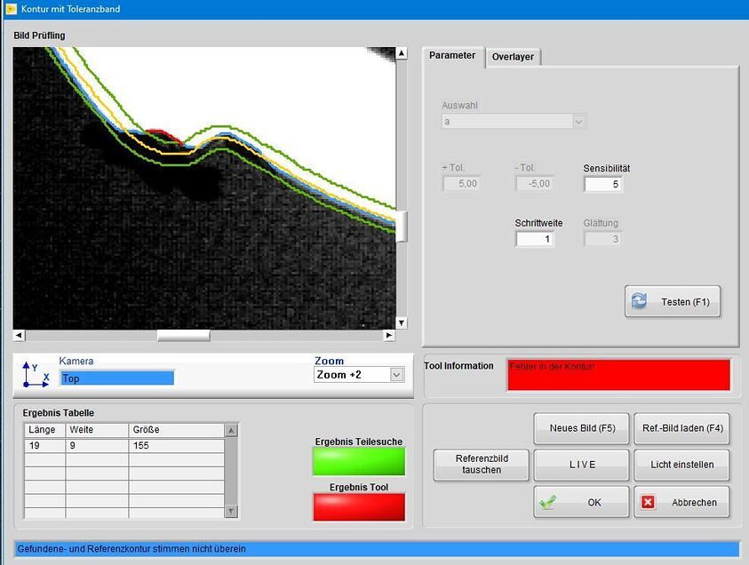The height and width of the screenshot is (565, 749).
Task: Switch to the Overlayer tab
Action: coord(513,57)
